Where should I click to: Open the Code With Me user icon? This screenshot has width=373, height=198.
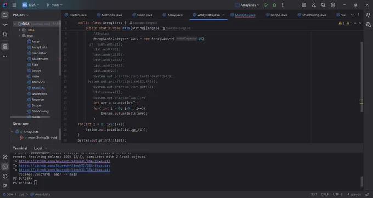(x=314, y=5)
